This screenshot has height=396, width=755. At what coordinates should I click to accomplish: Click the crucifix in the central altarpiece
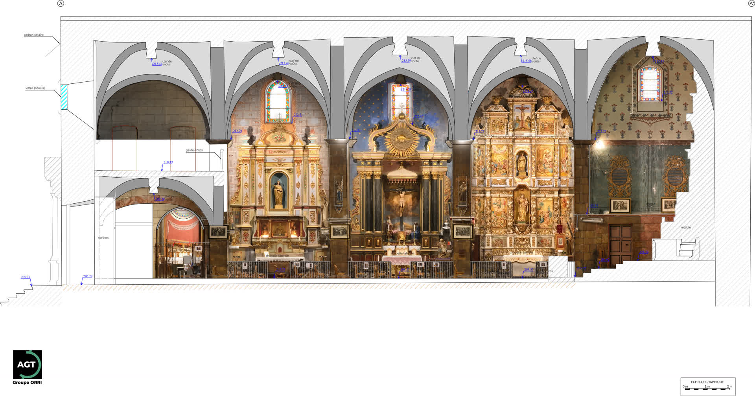pyautogui.click(x=401, y=201)
